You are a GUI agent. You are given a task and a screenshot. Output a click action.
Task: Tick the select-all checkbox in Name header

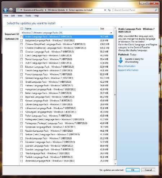(22, 29)
